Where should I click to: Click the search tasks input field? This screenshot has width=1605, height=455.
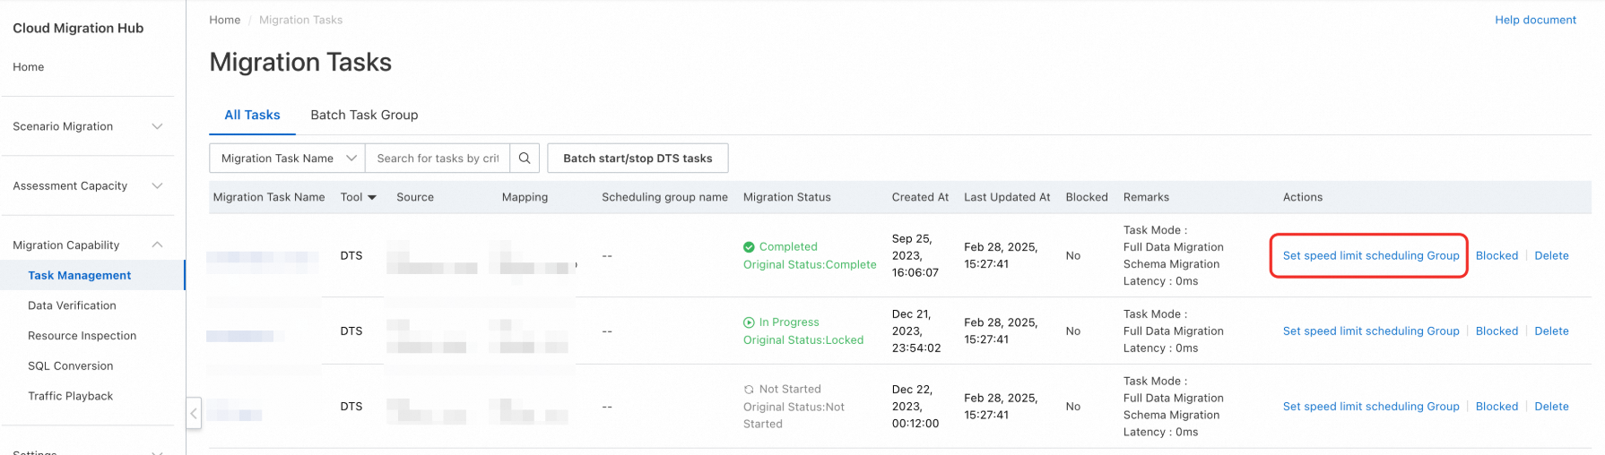tap(438, 159)
